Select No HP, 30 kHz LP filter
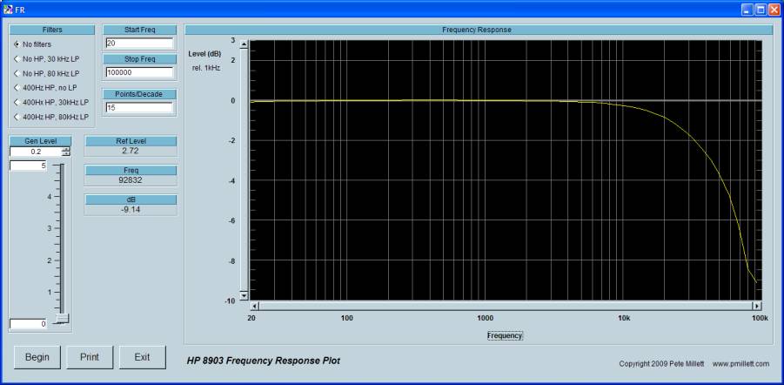 pos(17,59)
